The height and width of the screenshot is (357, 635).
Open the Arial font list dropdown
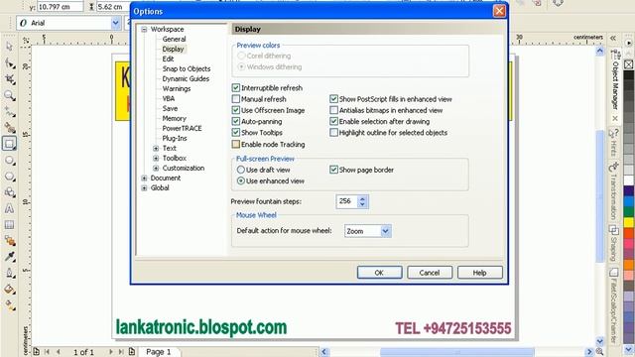115,23
